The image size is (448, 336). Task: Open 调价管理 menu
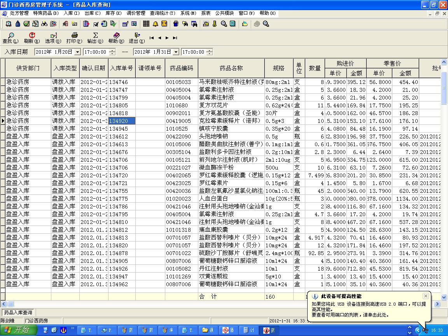(x=136, y=13)
